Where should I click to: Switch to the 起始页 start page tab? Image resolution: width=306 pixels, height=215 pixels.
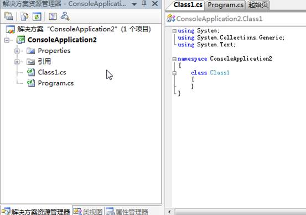click(x=258, y=5)
